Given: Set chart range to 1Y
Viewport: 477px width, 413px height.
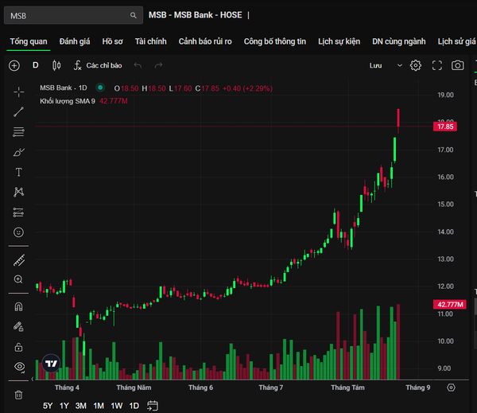Looking at the screenshot, I should (x=64, y=406).
